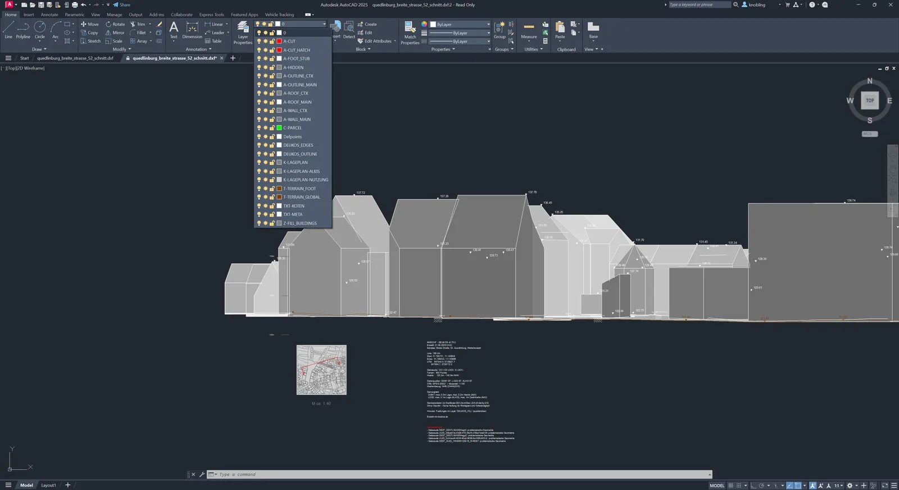Select the Polyline tool
Image resolution: width=899 pixels, height=490 pixels.
click(x=23, y=30)
